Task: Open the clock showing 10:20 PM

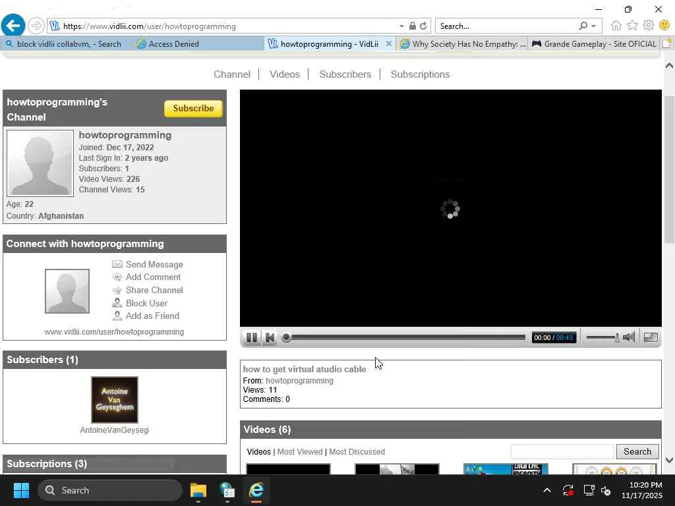Action: [642, 490]
